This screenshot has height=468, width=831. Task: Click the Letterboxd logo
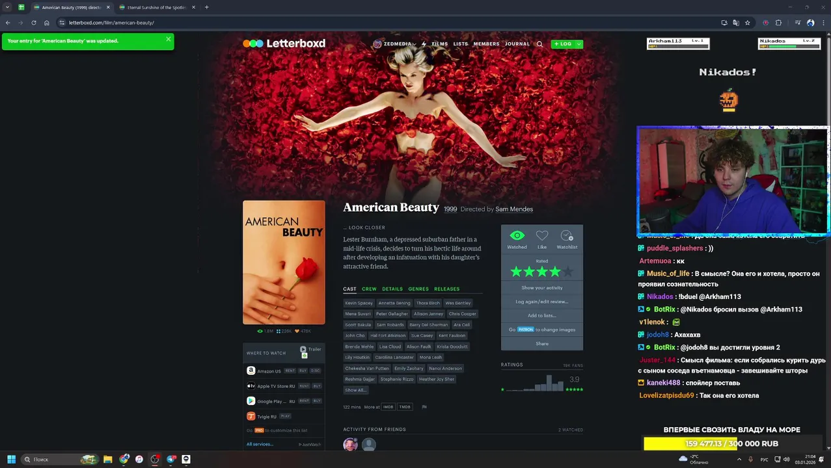284,44
